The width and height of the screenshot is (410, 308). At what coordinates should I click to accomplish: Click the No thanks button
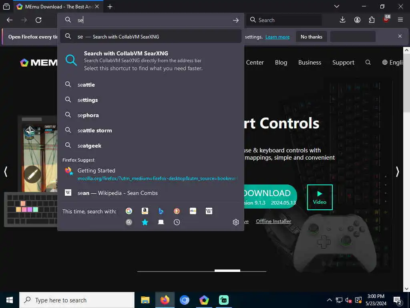coord(312,36)
